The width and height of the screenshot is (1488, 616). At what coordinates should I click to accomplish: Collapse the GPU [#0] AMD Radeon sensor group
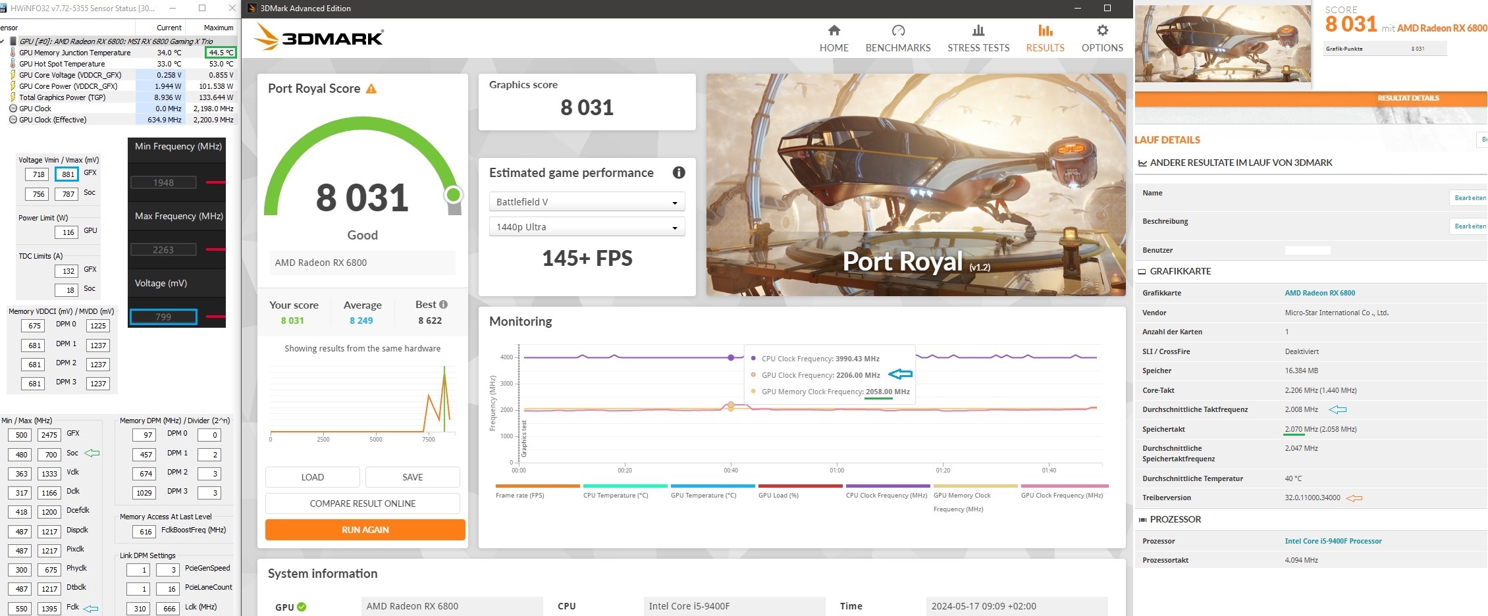pos(3,41)
